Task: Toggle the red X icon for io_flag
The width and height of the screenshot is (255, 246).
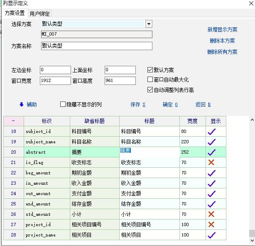Action: coord(211,162)
